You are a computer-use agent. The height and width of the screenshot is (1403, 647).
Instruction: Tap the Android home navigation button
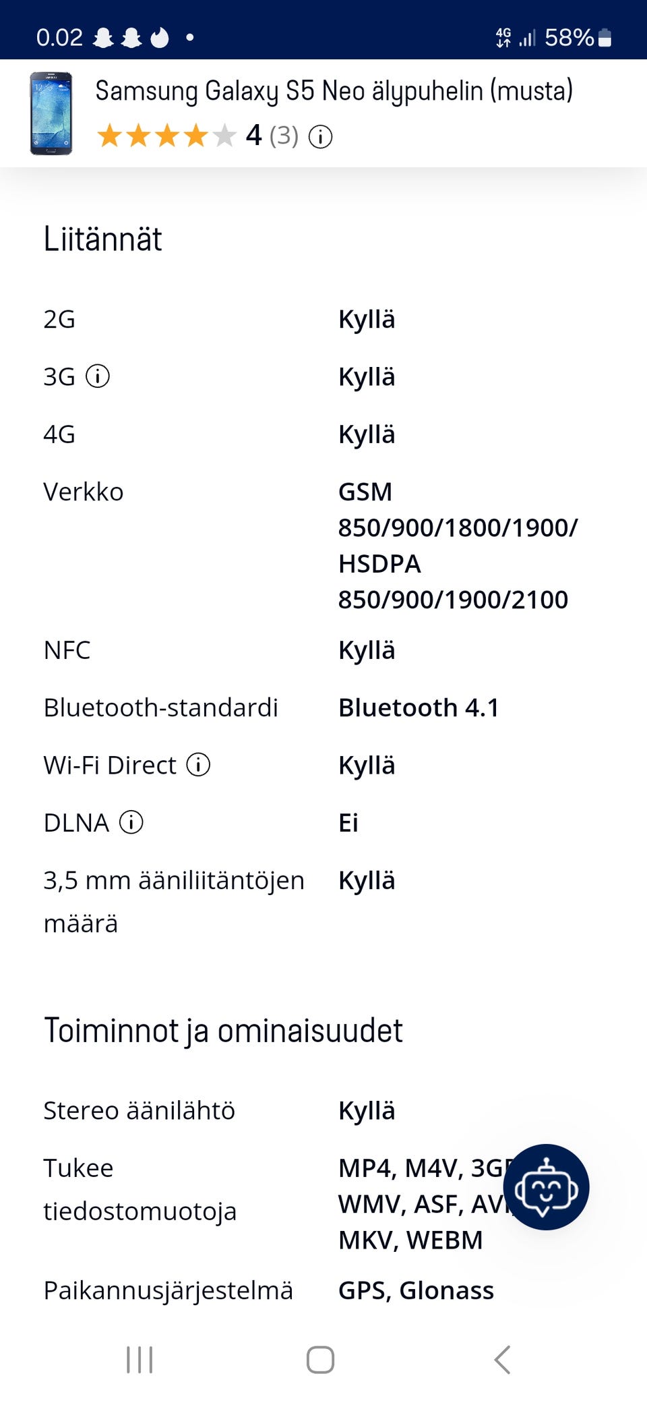pos(320,1359)
